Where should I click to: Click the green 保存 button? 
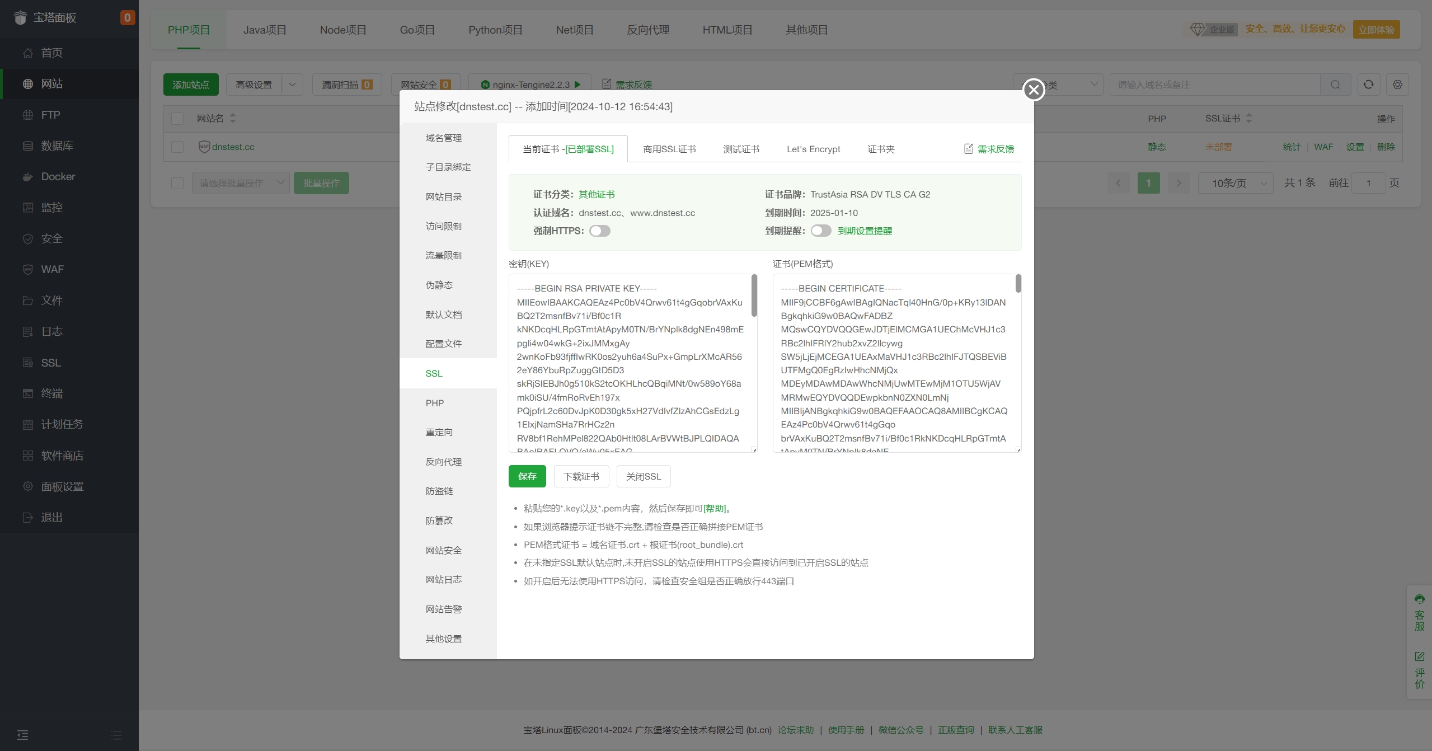(x=527, y=476)
